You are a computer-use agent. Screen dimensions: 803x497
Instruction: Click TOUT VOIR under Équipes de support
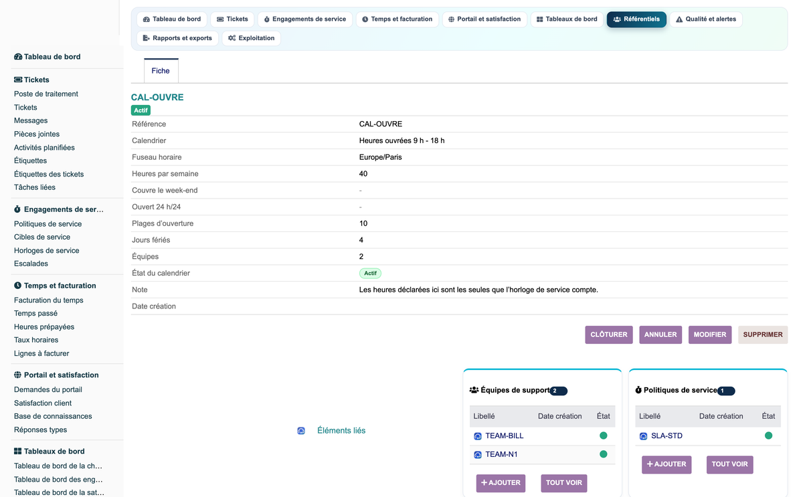[564, 483]
